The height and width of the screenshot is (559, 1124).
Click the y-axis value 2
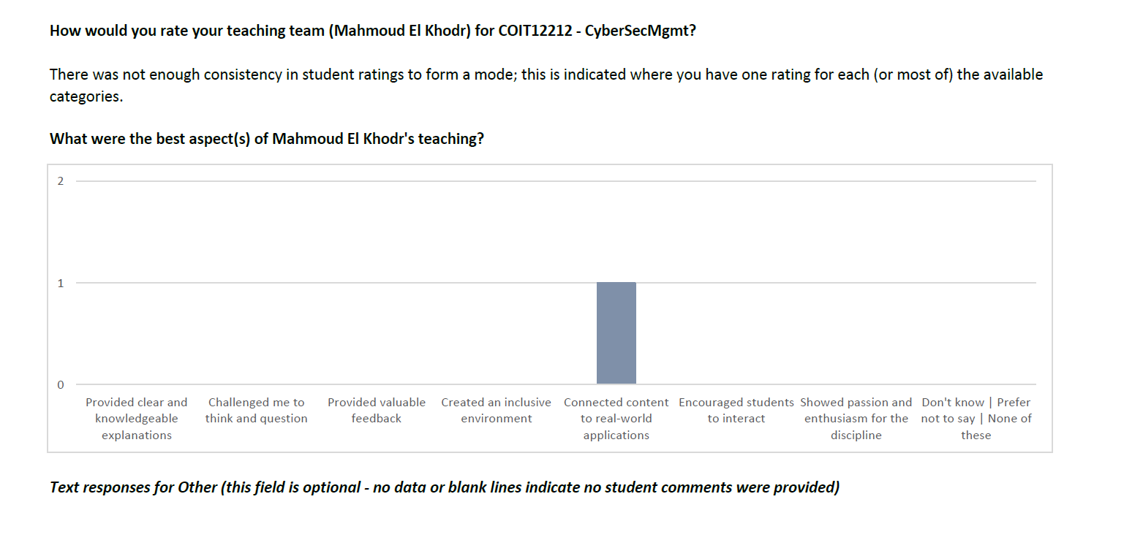point(61,181)
